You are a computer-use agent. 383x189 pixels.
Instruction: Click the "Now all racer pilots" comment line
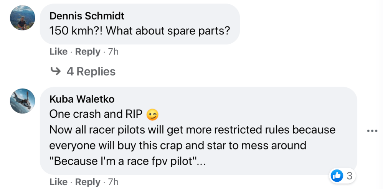pos(192,130)
